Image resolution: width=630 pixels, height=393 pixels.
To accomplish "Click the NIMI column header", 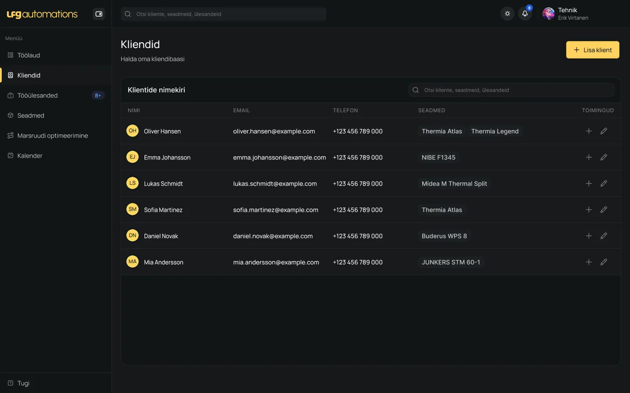I will [x=134, y=110].
